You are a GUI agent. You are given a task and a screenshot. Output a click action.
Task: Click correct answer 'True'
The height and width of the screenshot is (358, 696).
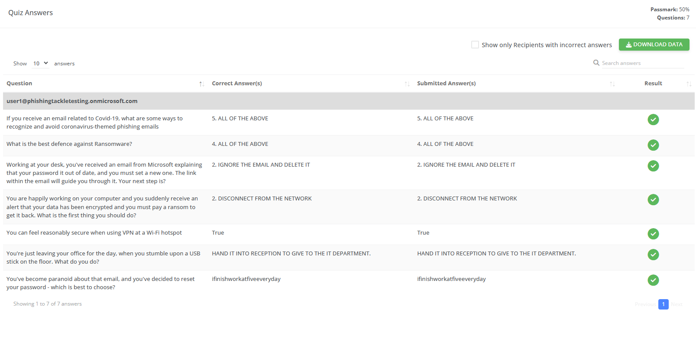[x=218, y=233]
